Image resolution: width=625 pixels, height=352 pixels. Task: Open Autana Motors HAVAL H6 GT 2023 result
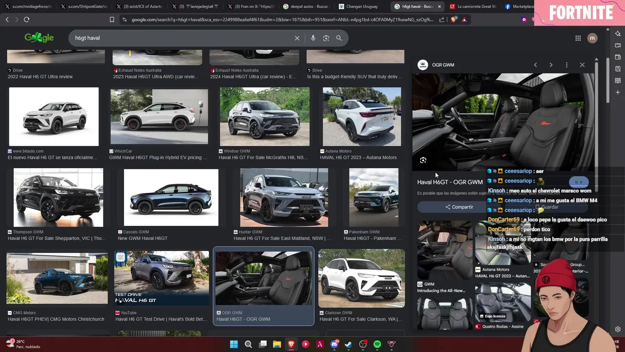pos(362,116)
